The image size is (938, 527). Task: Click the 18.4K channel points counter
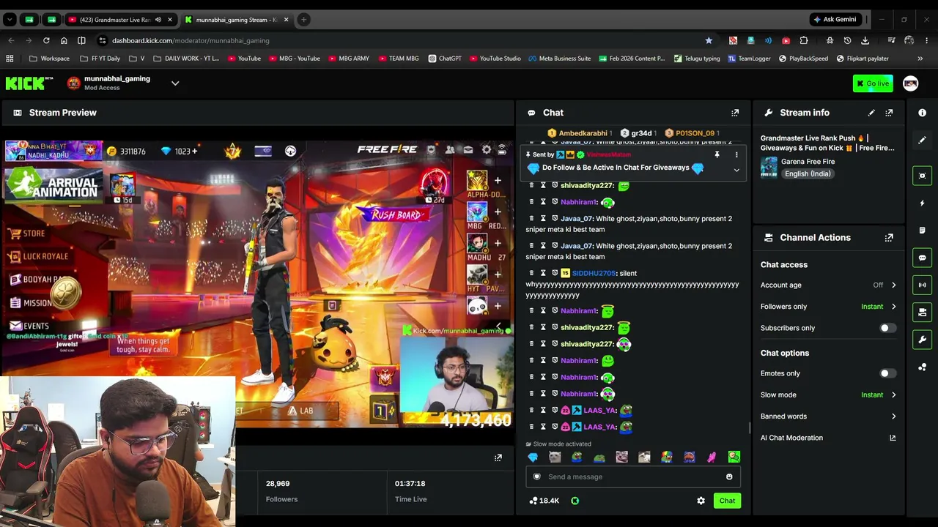(544, 501)
